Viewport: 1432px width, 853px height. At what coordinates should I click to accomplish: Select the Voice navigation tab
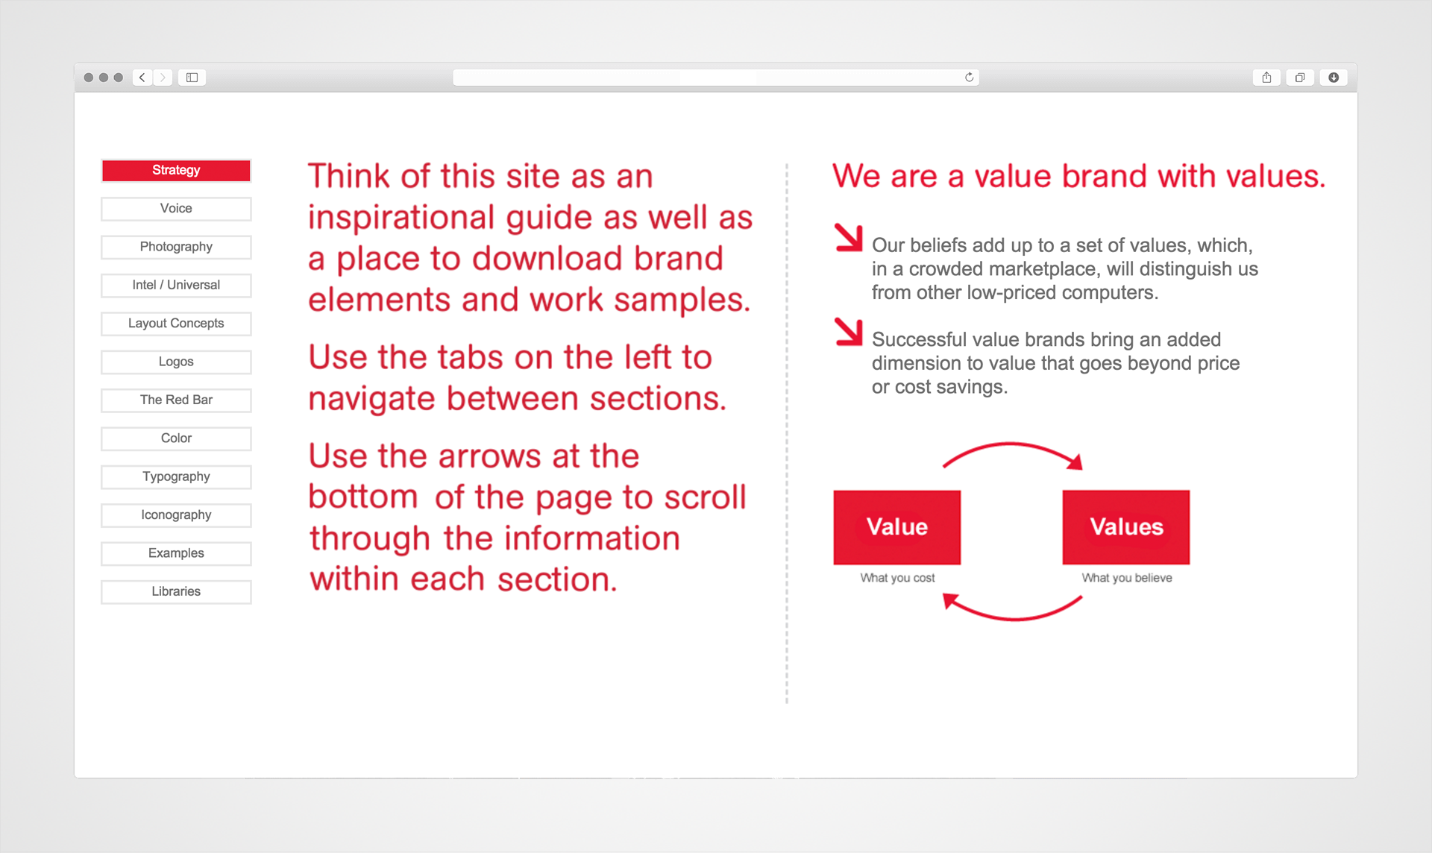175,207
